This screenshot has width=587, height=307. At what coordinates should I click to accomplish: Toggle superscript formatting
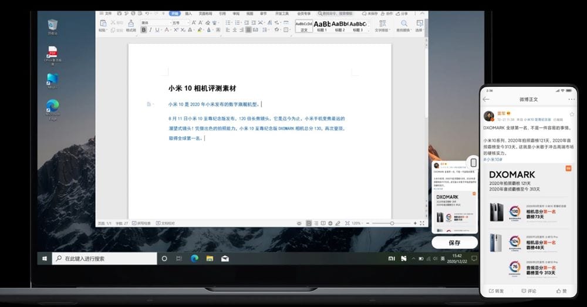(x=176, y=29)
